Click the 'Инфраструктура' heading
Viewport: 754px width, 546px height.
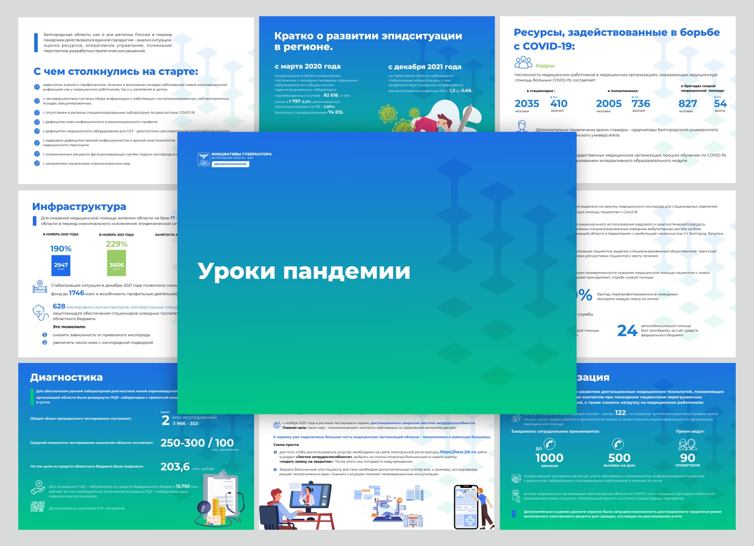tap(79, 207)
